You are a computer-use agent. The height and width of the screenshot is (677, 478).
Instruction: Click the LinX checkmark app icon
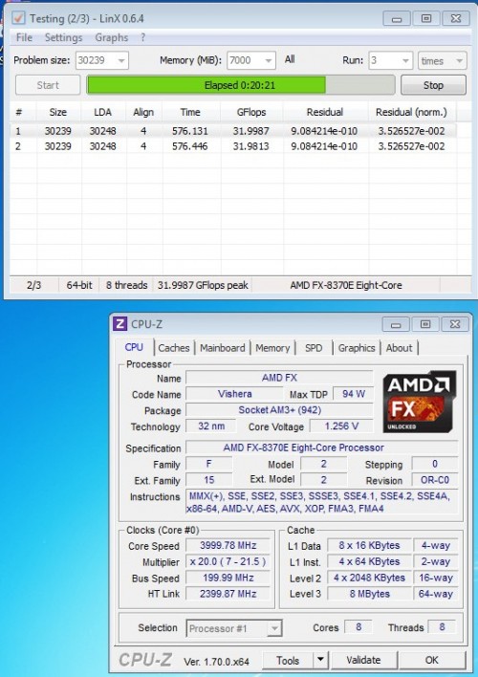[18, 18]
